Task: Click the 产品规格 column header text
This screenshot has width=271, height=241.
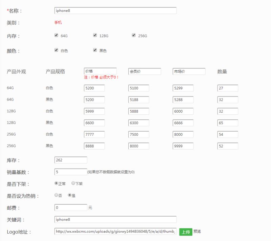Action: 55,71
